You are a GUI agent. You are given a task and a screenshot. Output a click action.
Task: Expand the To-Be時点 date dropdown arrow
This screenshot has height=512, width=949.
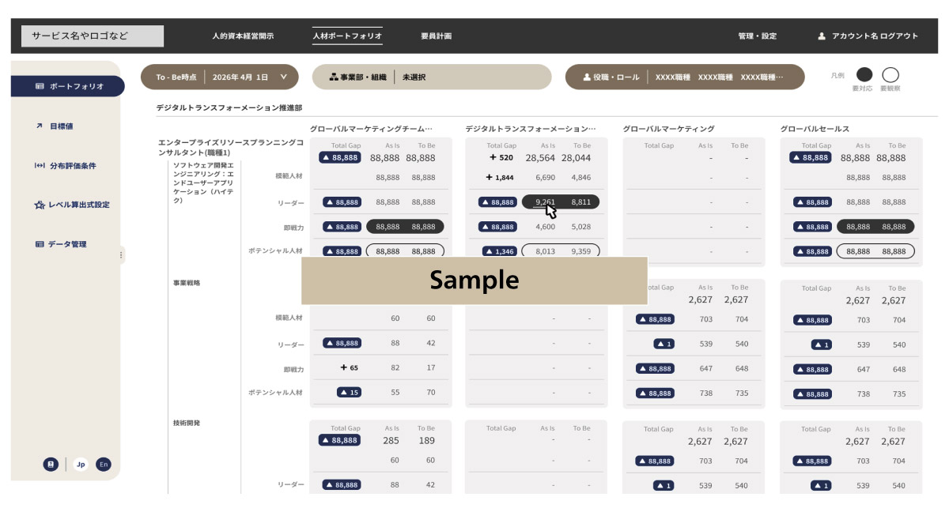coord(284,77)
